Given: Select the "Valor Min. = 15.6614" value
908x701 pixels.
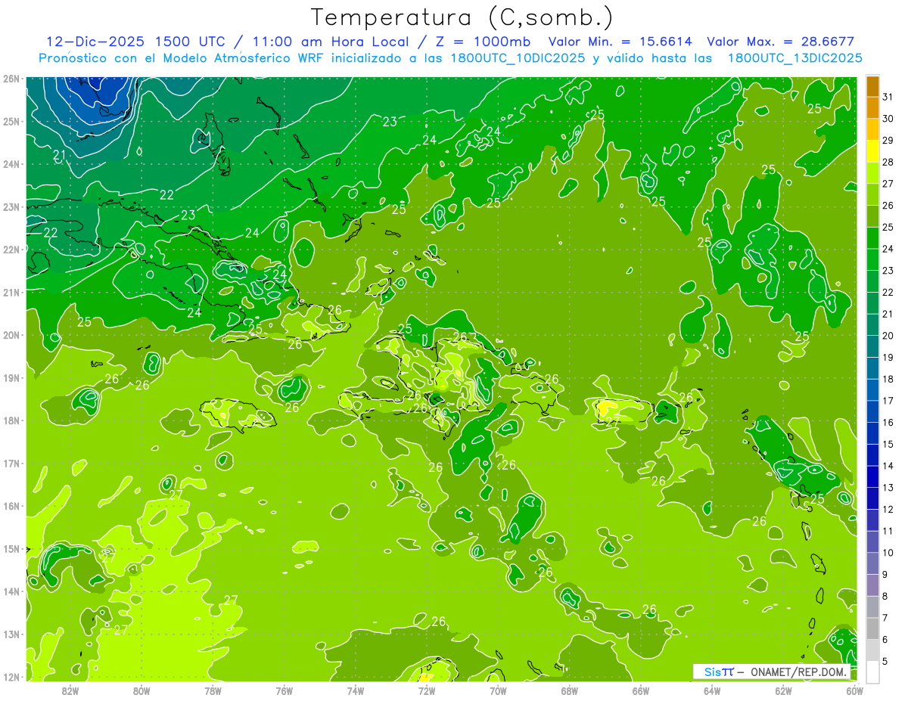Looking at the screenshot, I should 621,42.
